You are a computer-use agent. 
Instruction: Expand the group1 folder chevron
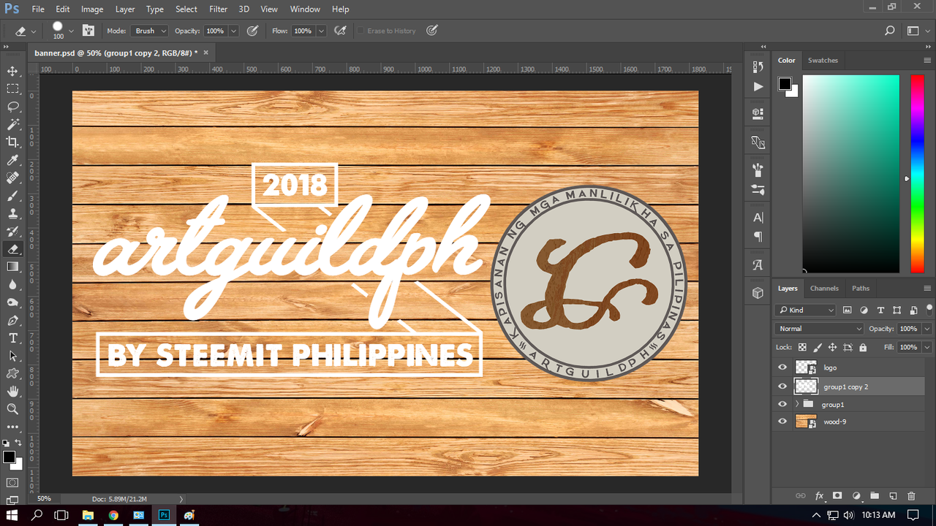796,404
